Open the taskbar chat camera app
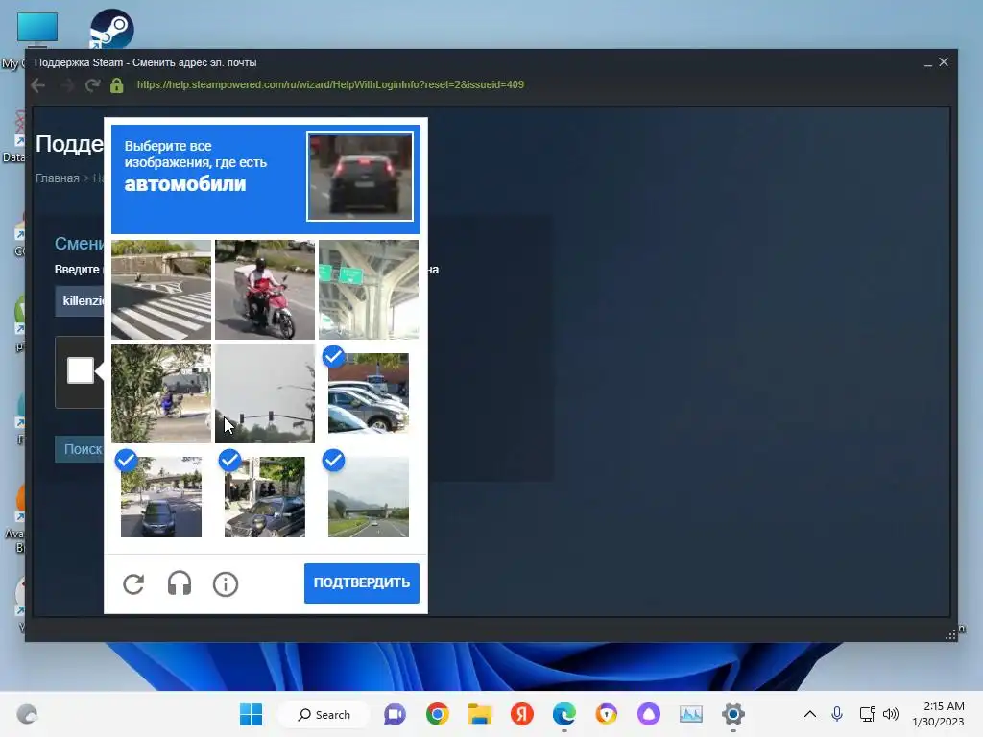Screen dimensions: 983x737 [x=395, y=714]
